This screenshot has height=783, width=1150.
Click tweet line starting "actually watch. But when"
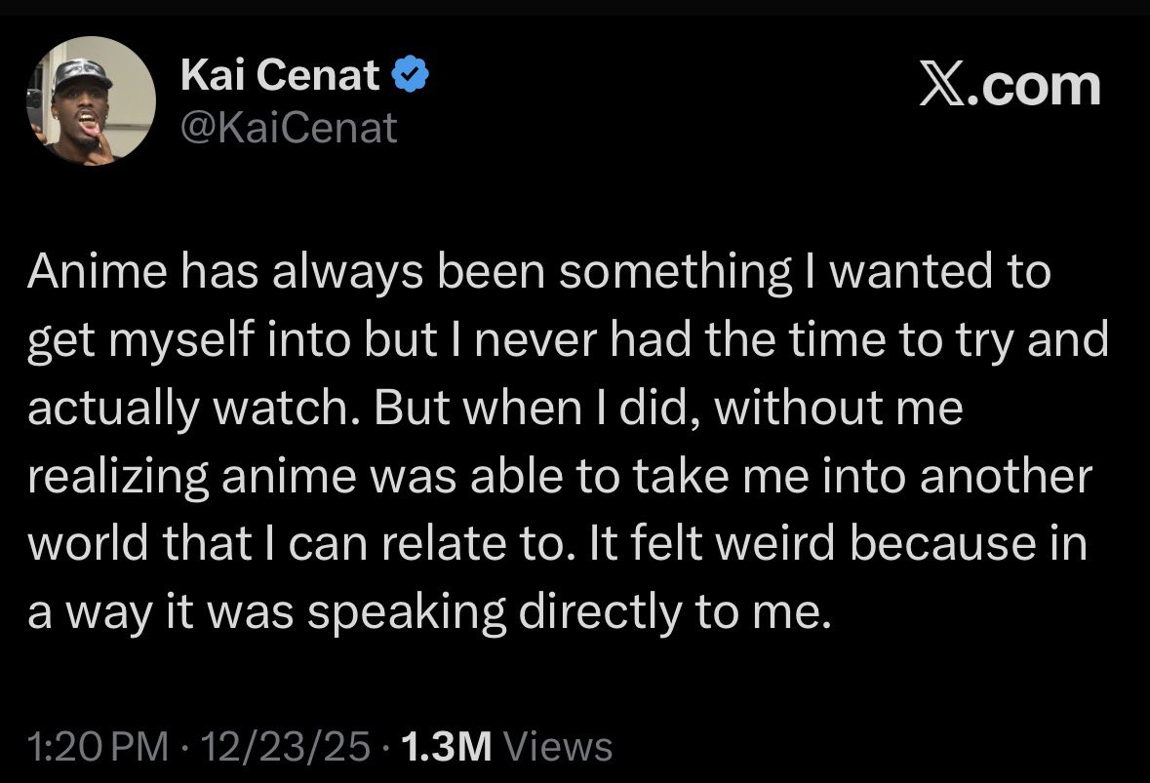tap(496, 409)
